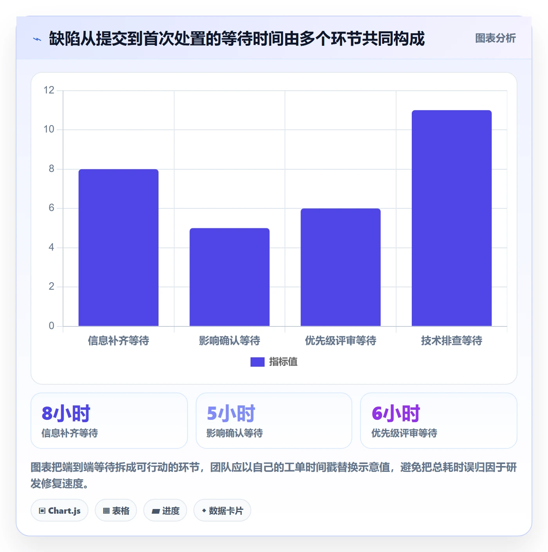The image size is (548, 552).
Task: Select the 进度 tag chip
Action: point(165,511)
